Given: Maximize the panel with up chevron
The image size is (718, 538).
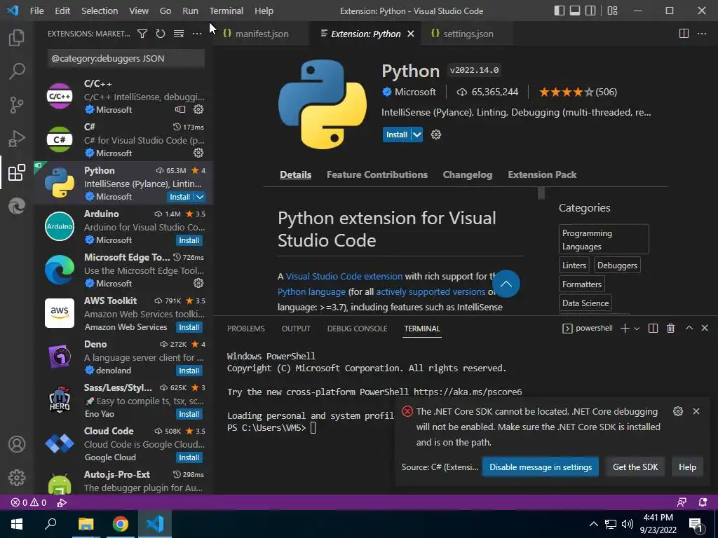Looking at the screenshot, I should coord(689,328).
